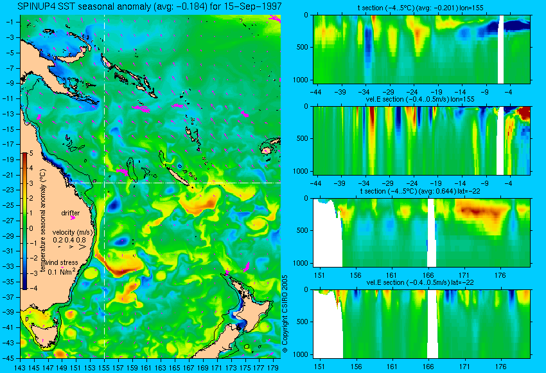The image size is (546, 373).
Task: Click the lon=155 temperature section plot
Action: pos(421,49)
